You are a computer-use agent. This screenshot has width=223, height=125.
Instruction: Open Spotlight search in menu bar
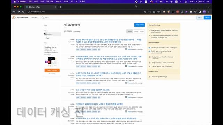coord(181,2)
